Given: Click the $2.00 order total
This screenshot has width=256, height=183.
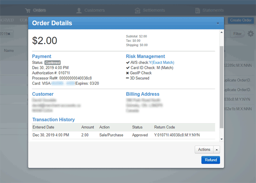Looking at the screenshot, I should pyautogui.click(x=45, y=40).
